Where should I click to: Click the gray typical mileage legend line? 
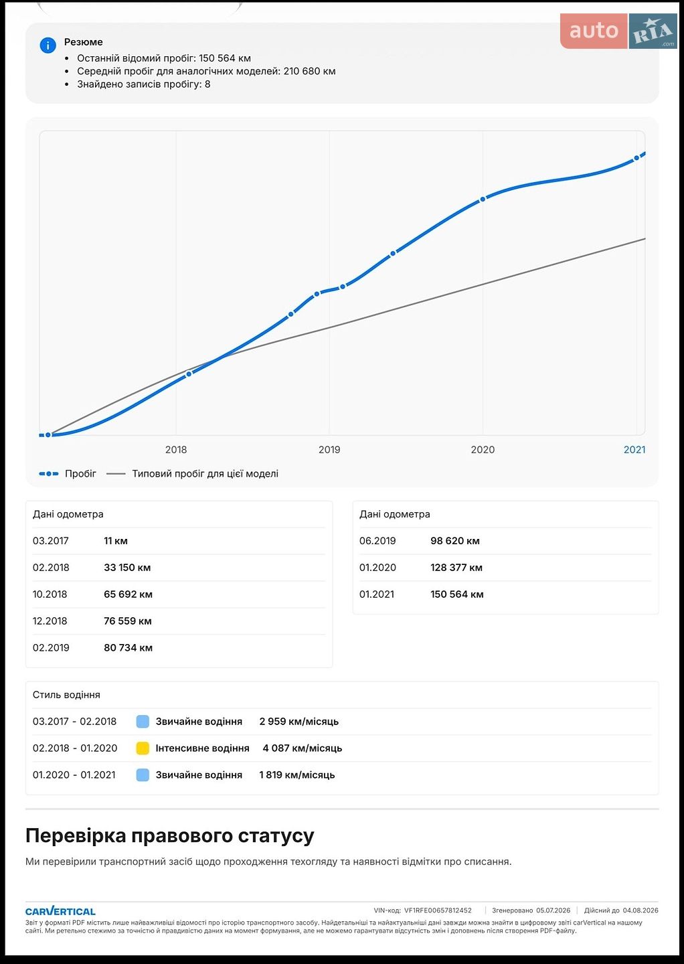[x=116, y=474]
